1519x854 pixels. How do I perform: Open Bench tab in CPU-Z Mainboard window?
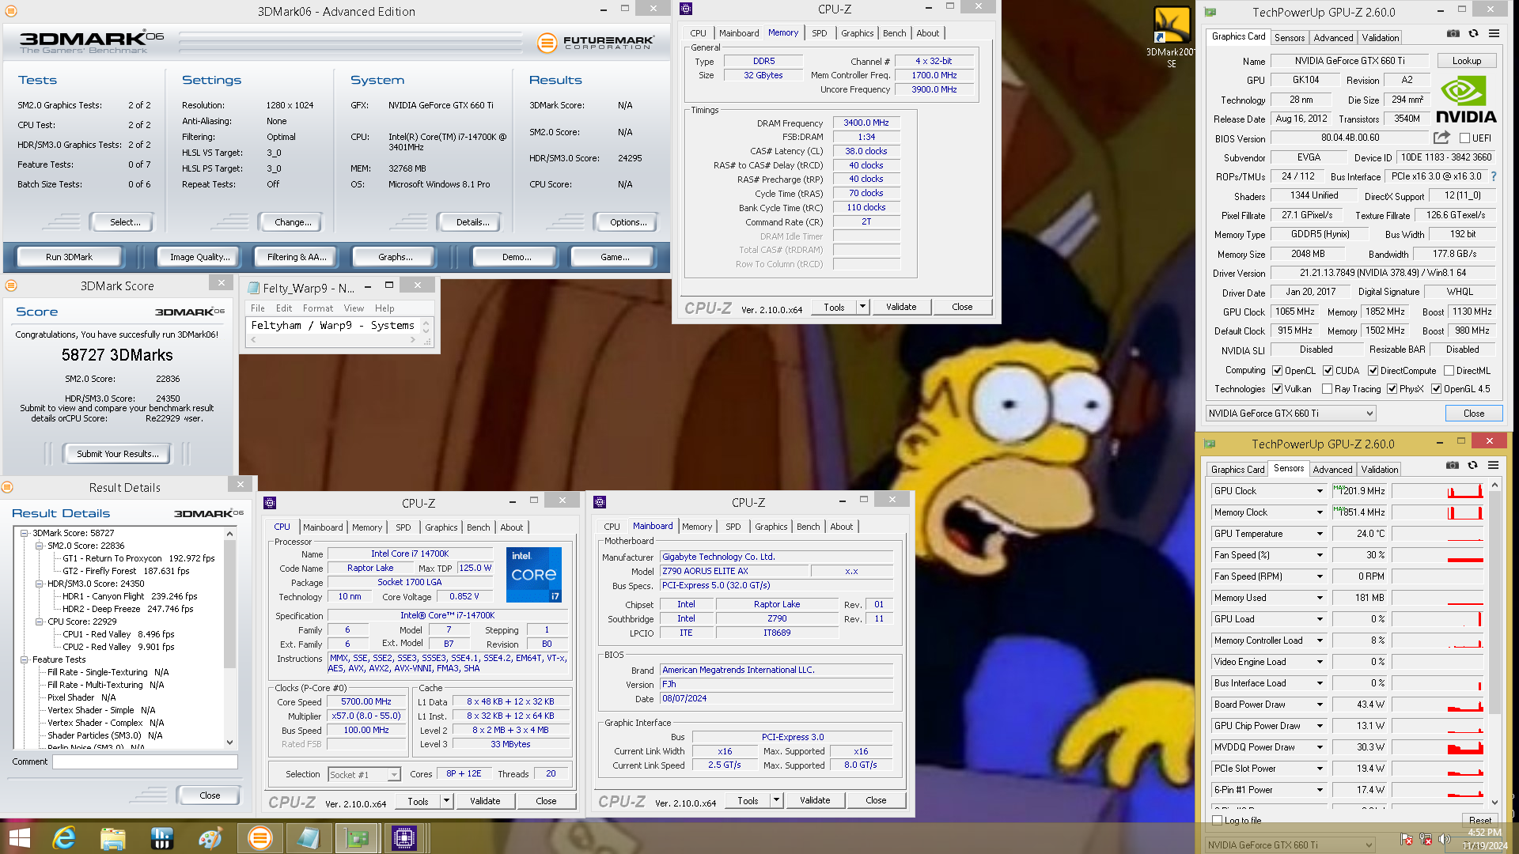tap(808, 527)
